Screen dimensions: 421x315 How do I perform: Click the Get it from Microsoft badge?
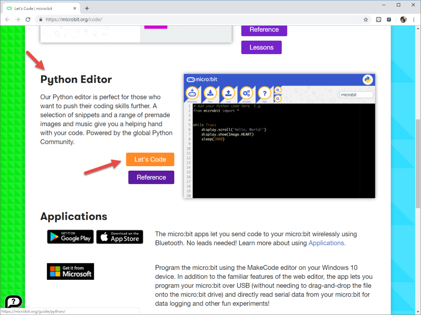click(70, 272)
